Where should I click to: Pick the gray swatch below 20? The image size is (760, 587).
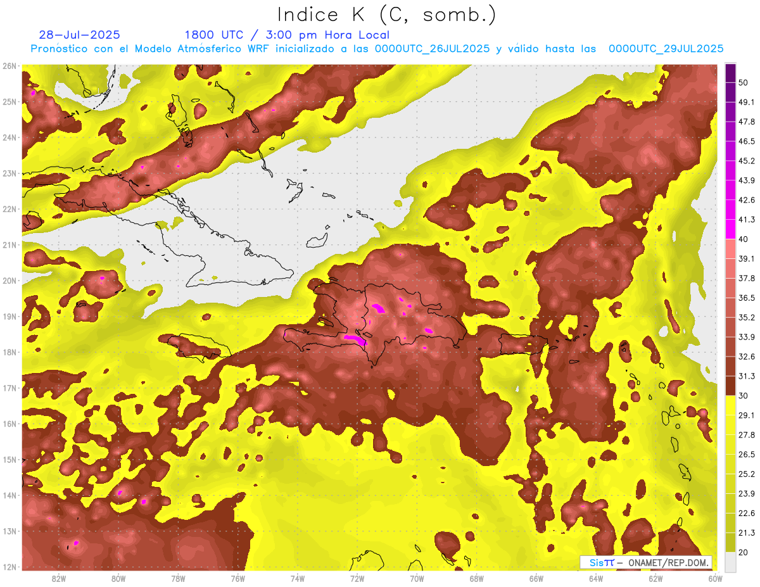(x=730, y=562)
